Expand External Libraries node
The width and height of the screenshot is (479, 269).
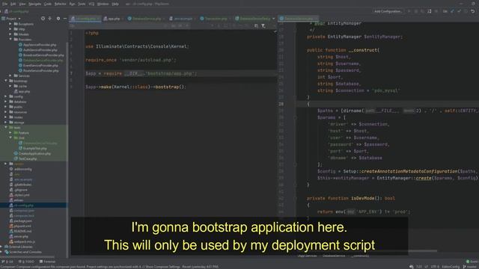click(1, 247)
